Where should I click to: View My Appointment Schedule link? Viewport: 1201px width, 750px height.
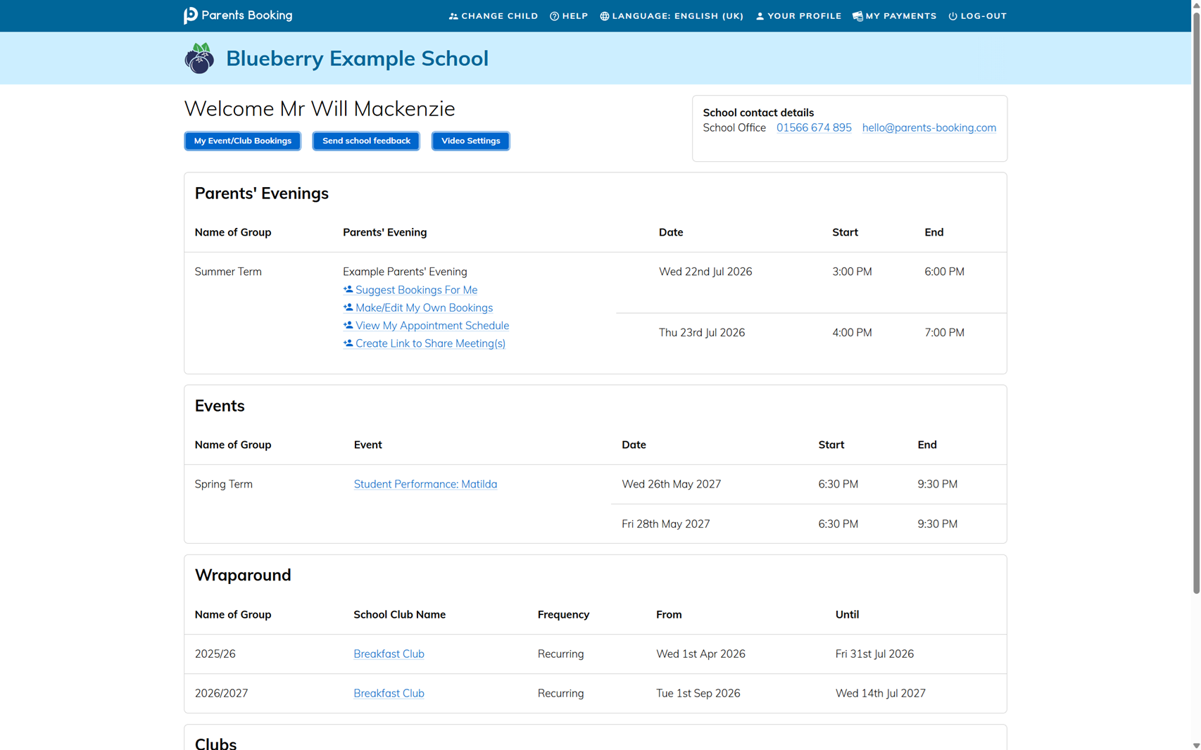pos(432,326)
